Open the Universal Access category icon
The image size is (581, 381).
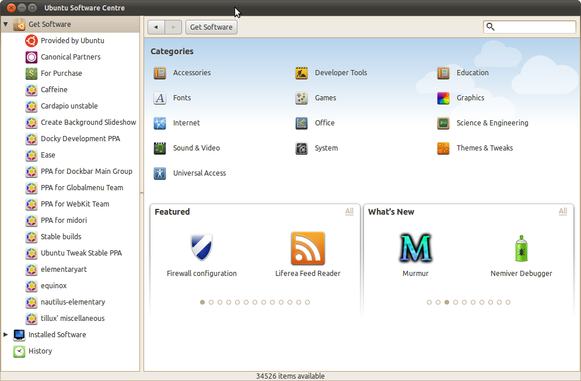pyautogui.click(x=160, y=173)
